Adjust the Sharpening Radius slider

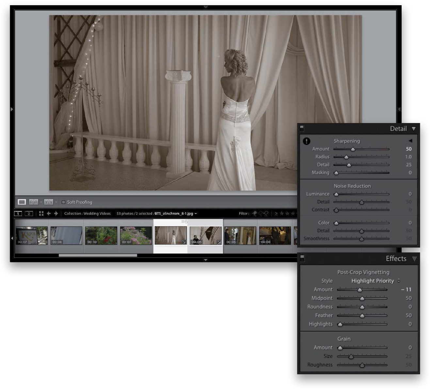(x=361, y=157)
